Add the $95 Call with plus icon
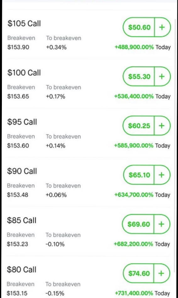This screenshot has height=298, width=178. click(162, 126)
